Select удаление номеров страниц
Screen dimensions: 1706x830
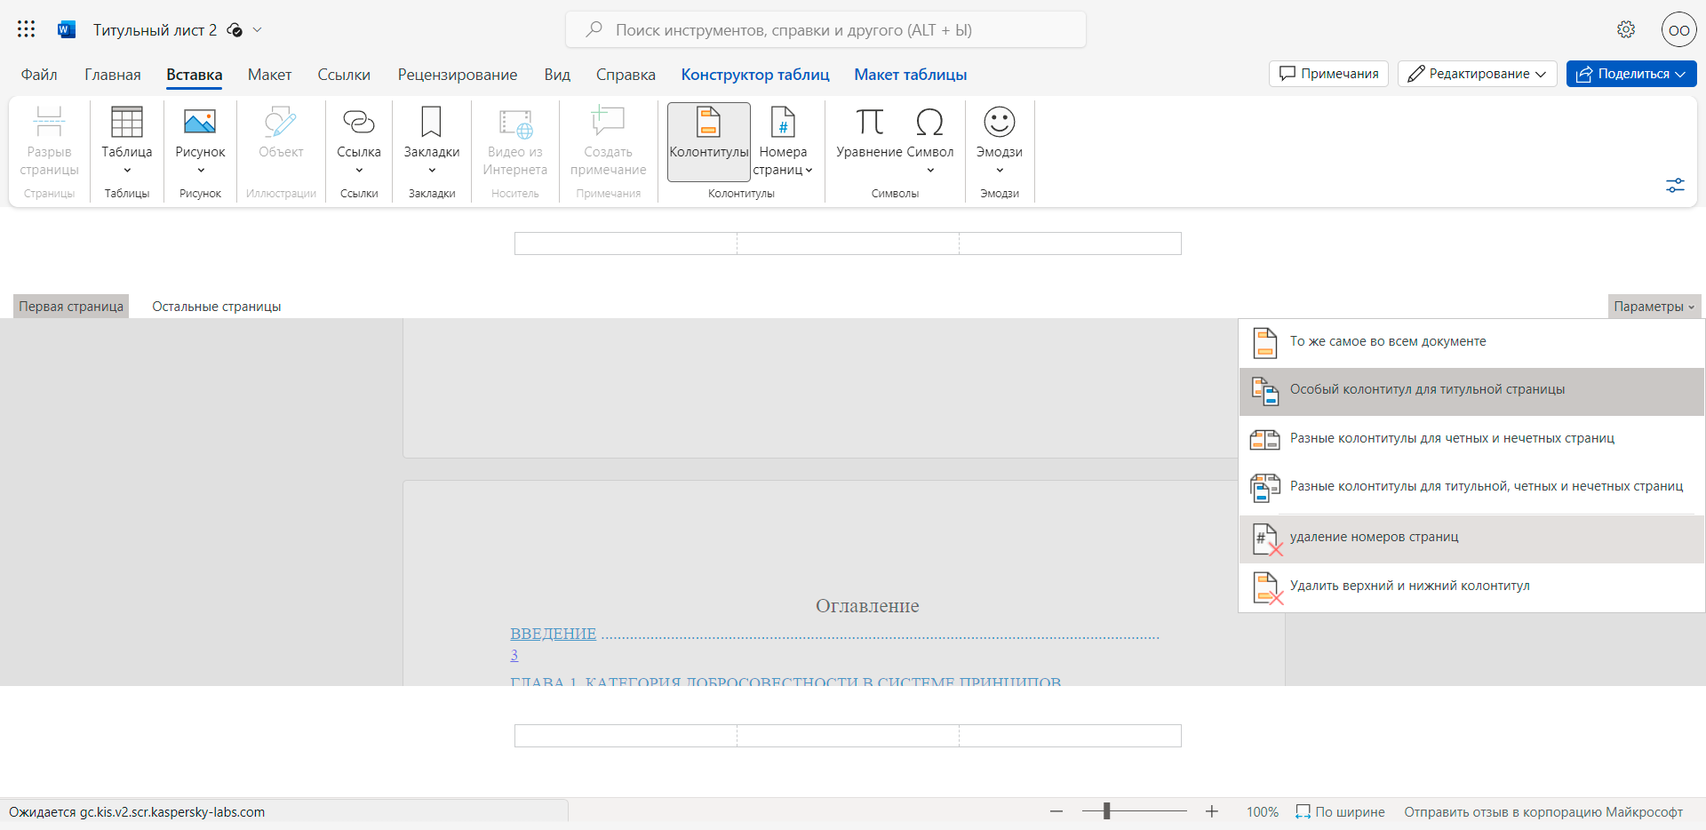coord(1471,539)
